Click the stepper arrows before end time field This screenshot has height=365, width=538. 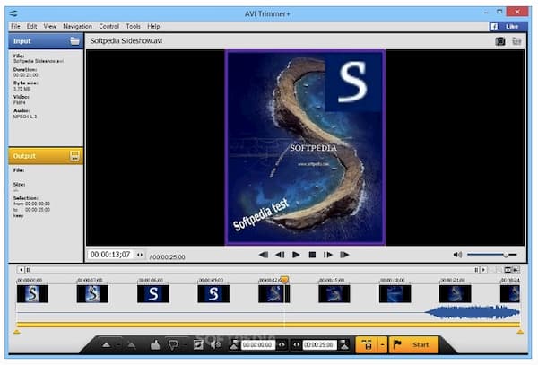(x=296, y=344)
